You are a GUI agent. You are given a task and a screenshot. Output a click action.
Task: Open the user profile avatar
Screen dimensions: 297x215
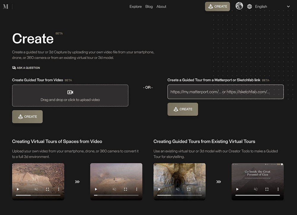point(239,6)
